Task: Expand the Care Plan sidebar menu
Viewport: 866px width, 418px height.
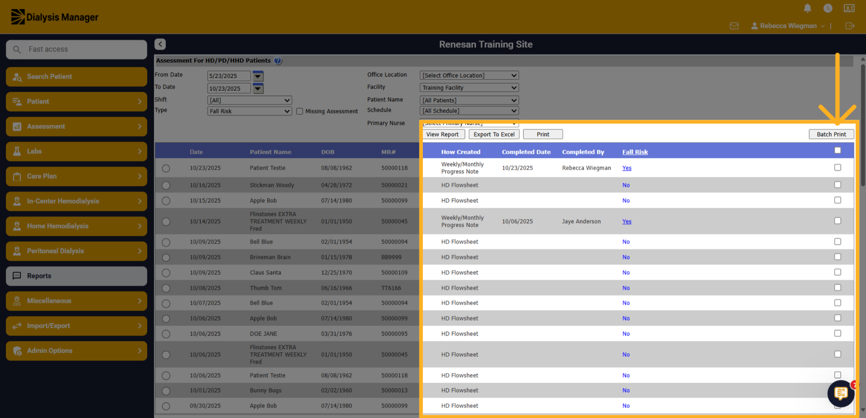Action: click(76, 176)
